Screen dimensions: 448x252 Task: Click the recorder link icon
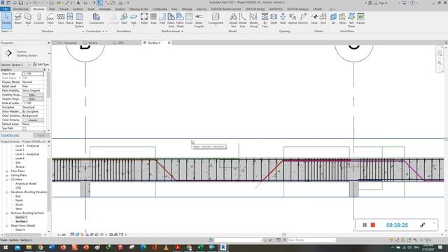click(x=422, y=225)
